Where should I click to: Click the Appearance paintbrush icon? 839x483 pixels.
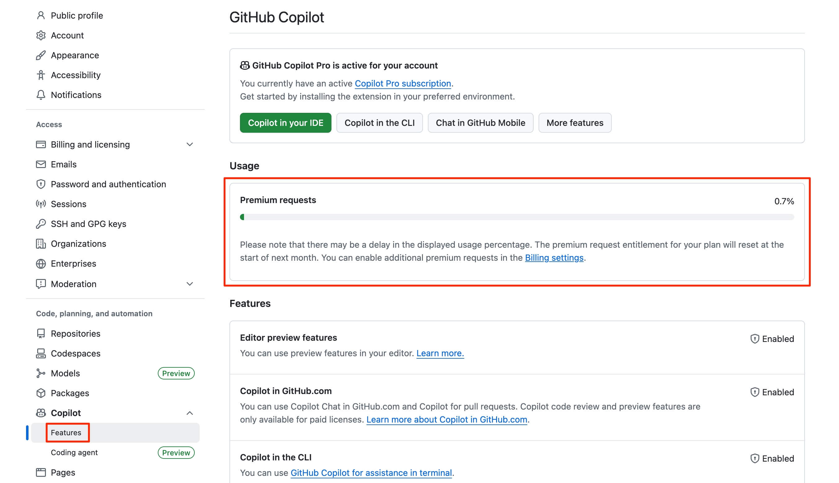(41, 55)
